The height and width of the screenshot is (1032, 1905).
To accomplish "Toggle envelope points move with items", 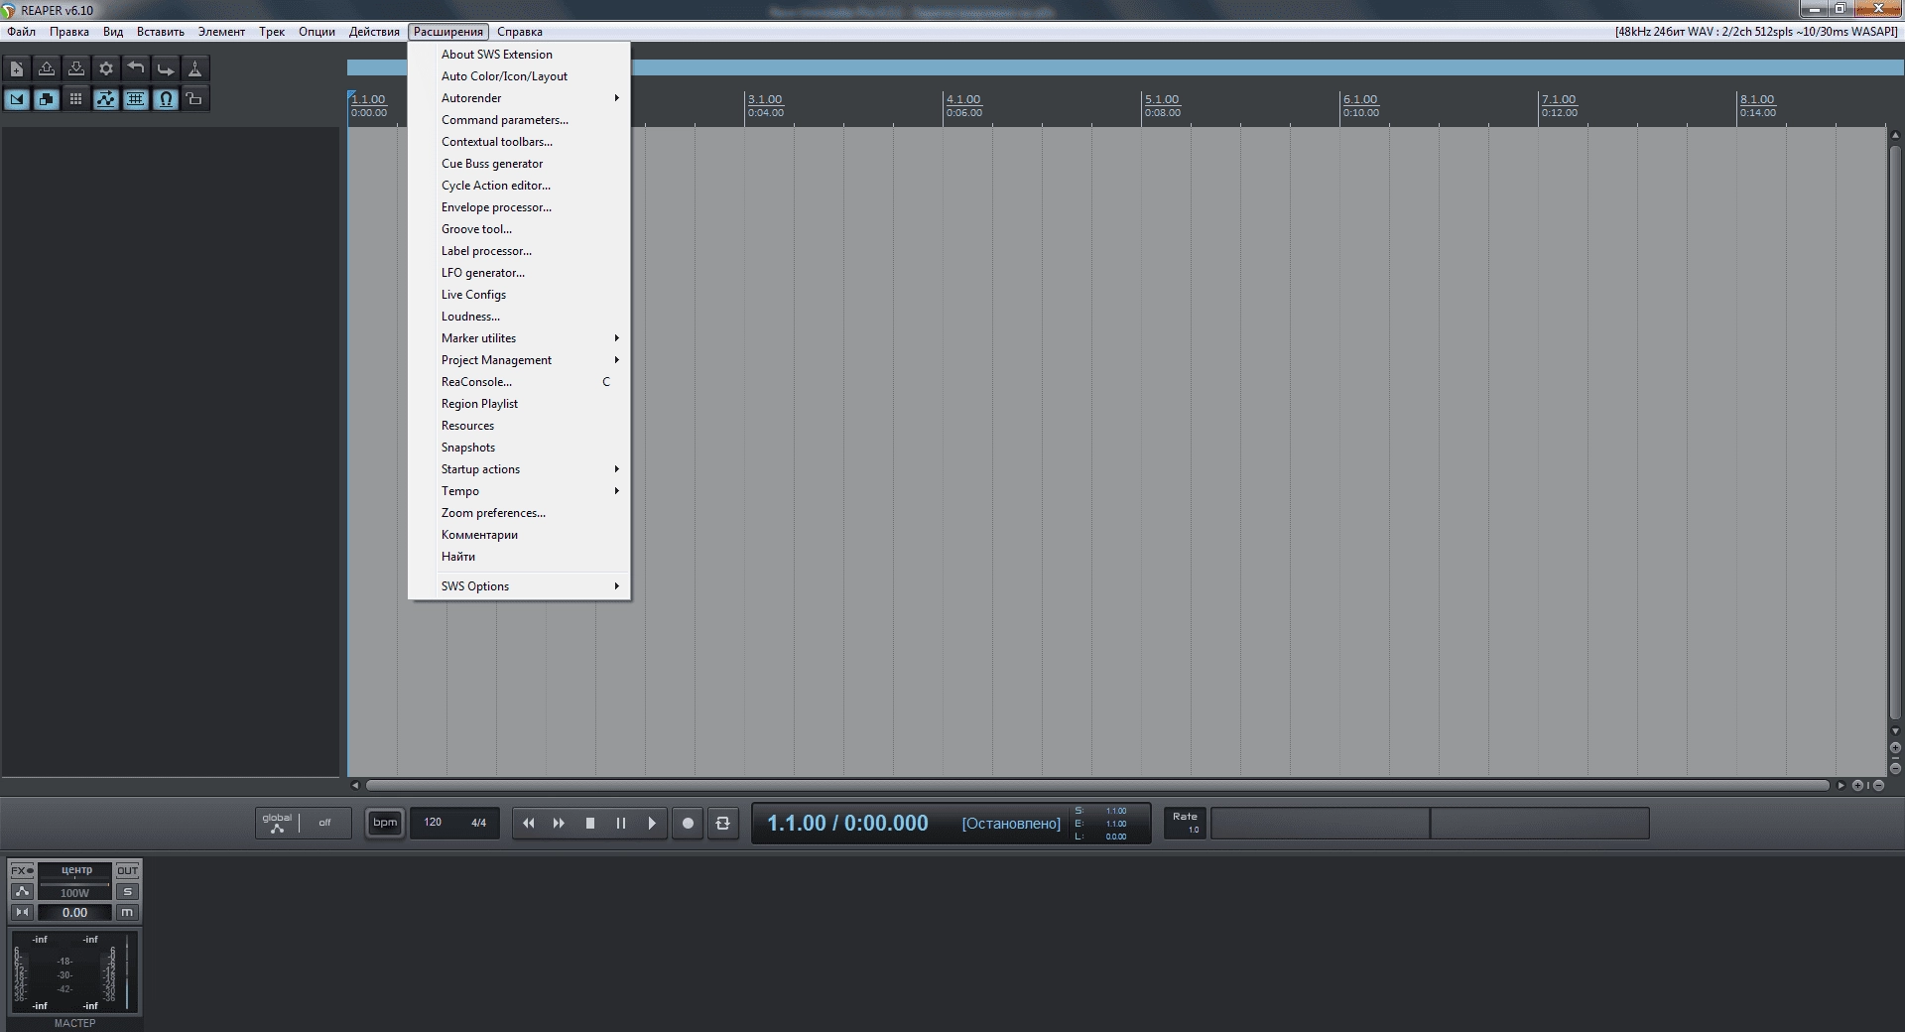I will click(106, 99).
